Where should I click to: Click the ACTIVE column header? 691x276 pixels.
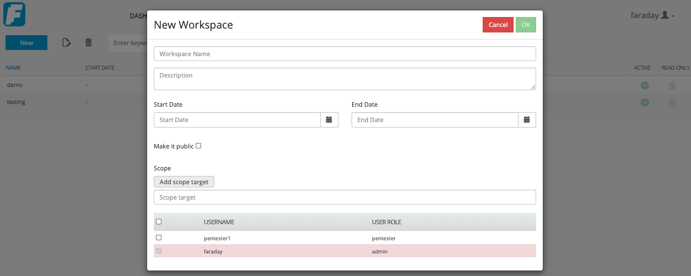[643, 68]
